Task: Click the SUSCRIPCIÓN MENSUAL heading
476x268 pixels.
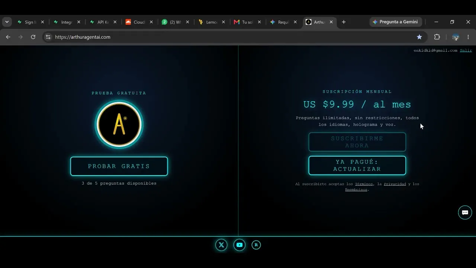Action: (x=357, y=92)
